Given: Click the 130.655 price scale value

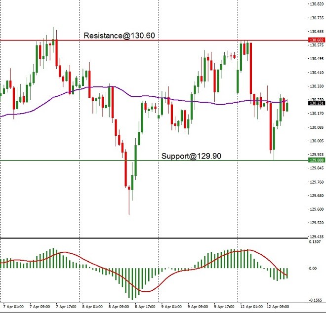Looking at the screenshot, I should 317,32.
